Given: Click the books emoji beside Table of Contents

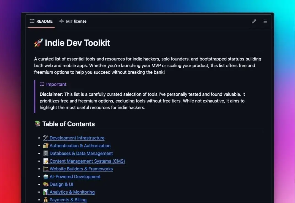Looking at the screenshot, I should pos(37,124).
